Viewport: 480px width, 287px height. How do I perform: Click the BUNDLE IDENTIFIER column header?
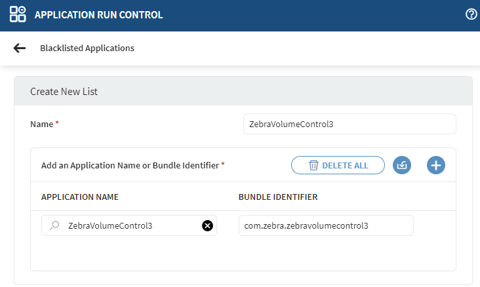tap(278, 197)
